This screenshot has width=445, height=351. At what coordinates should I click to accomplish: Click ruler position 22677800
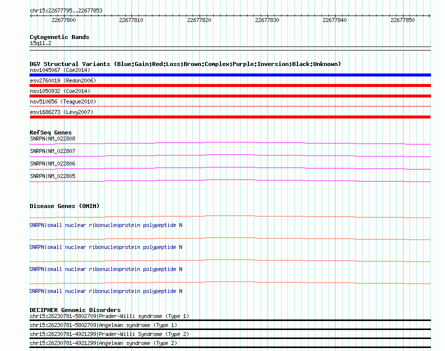point(63,20)
